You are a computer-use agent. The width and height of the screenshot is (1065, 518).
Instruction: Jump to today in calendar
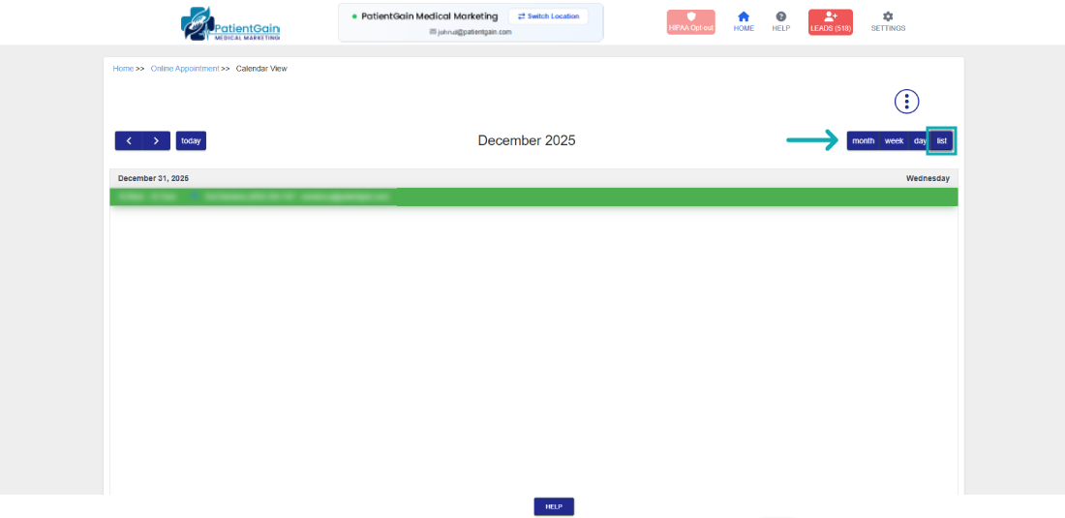(x=191, y=140)
